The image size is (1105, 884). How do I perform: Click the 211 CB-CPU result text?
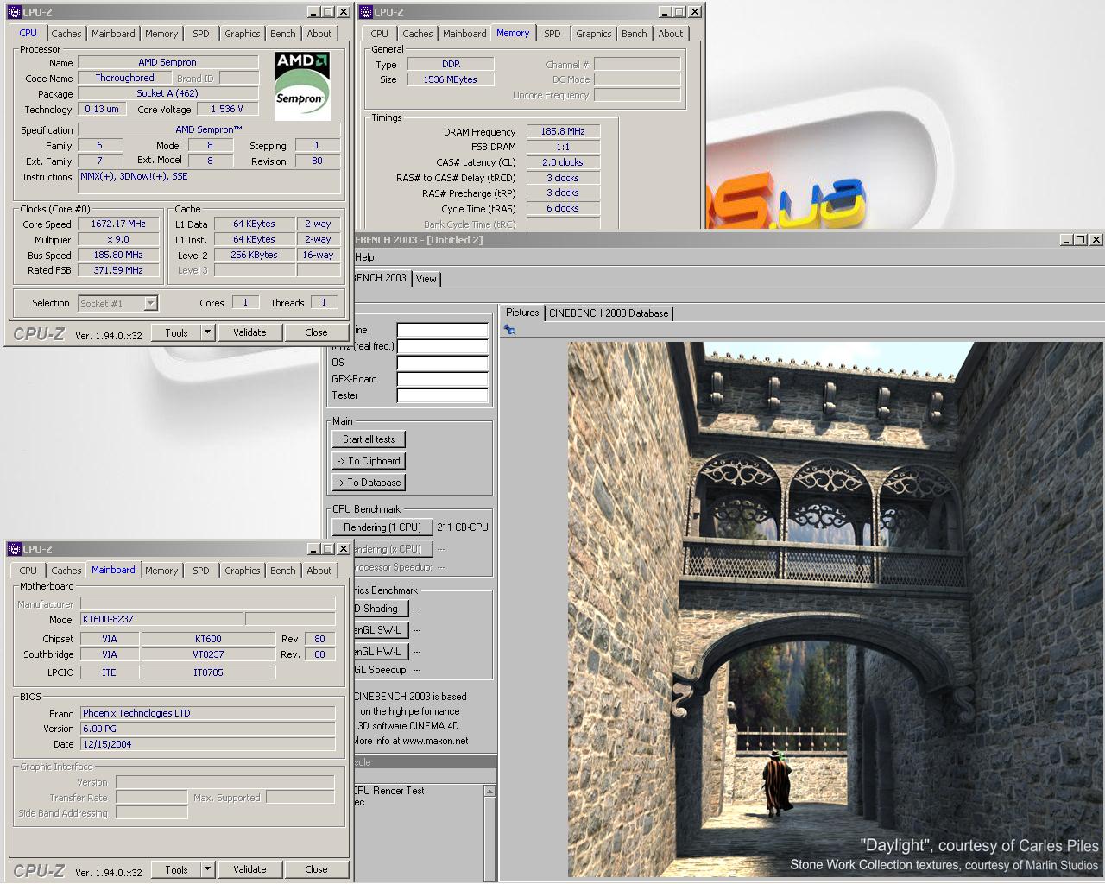(463, 527)
